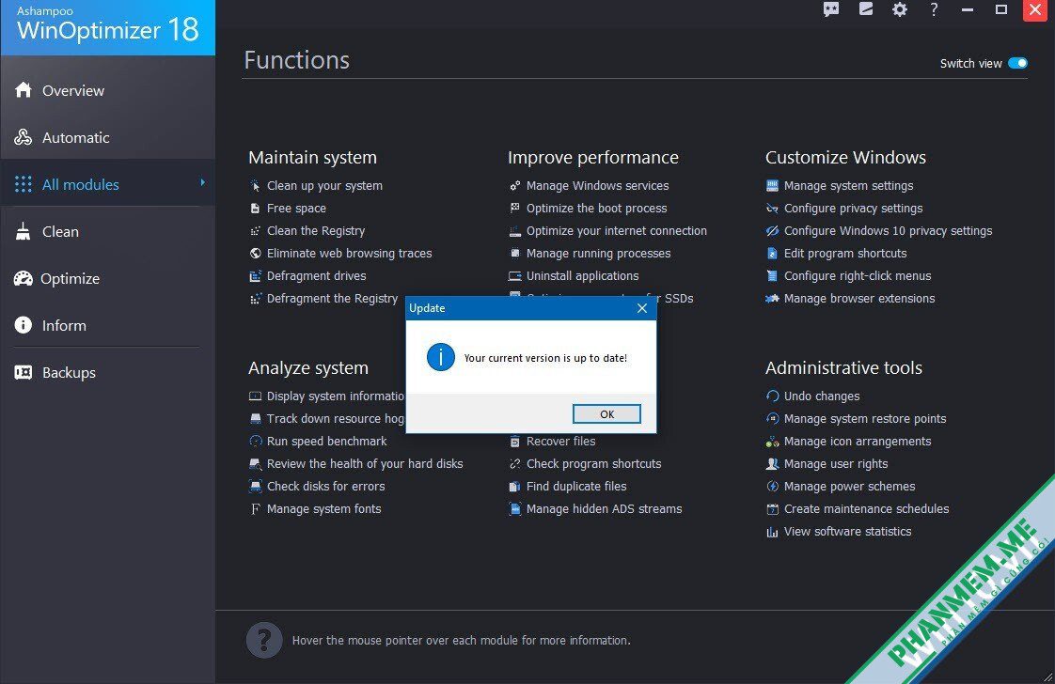Viewport: 1055px width, 684px height.
Task: Click the window resize grip corner
Action: (x=1047, y=676)
